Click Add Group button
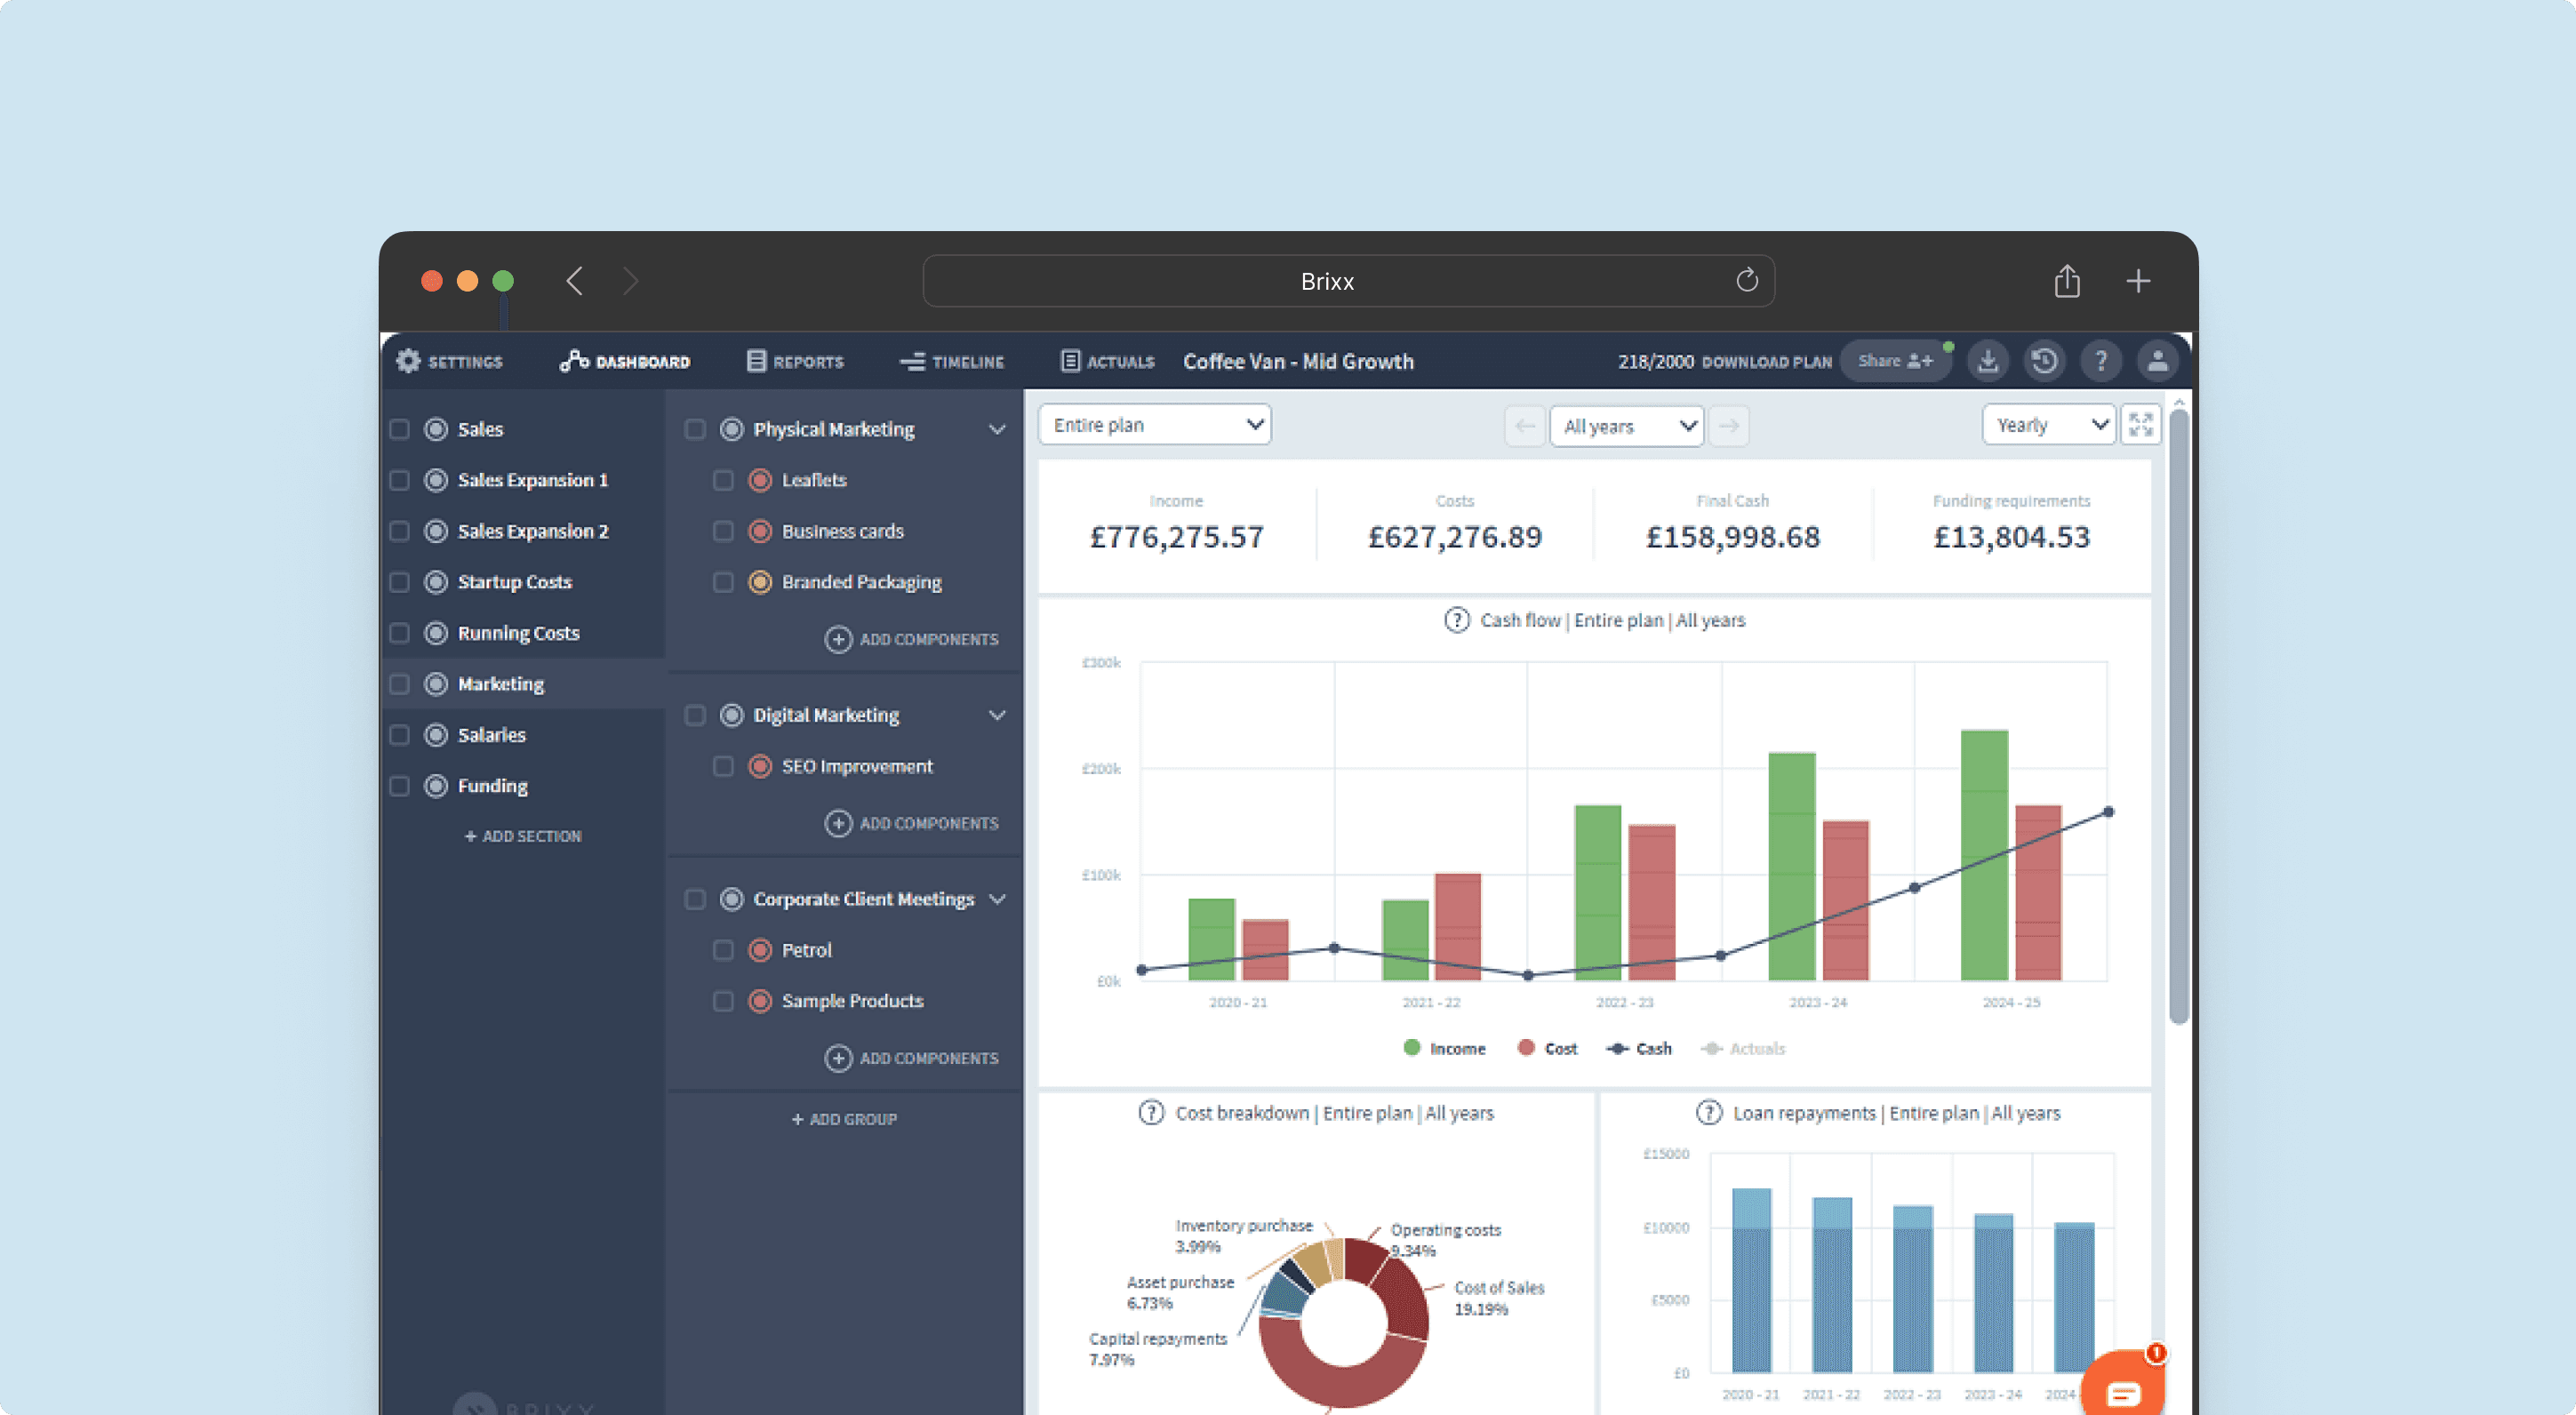Viewport: 2576px width, 1415px height. click(x=844, y=1119)
